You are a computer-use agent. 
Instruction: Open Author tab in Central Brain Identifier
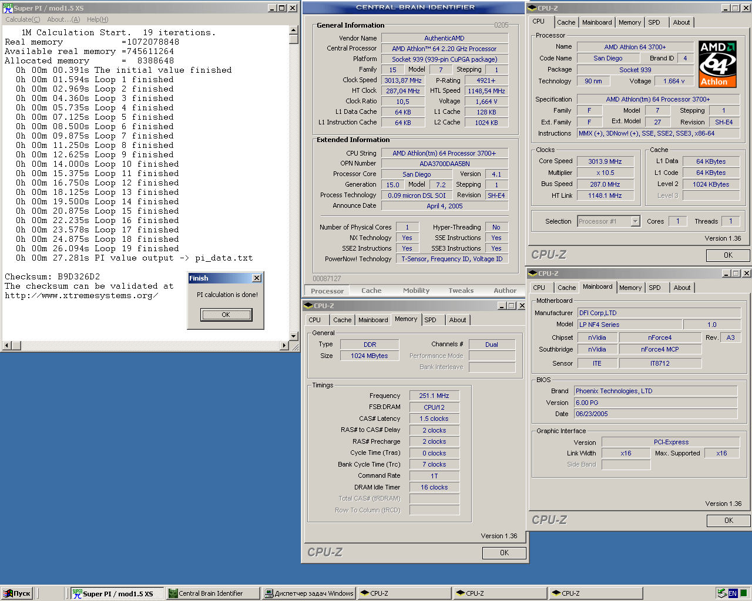click(x=505, y=291)
